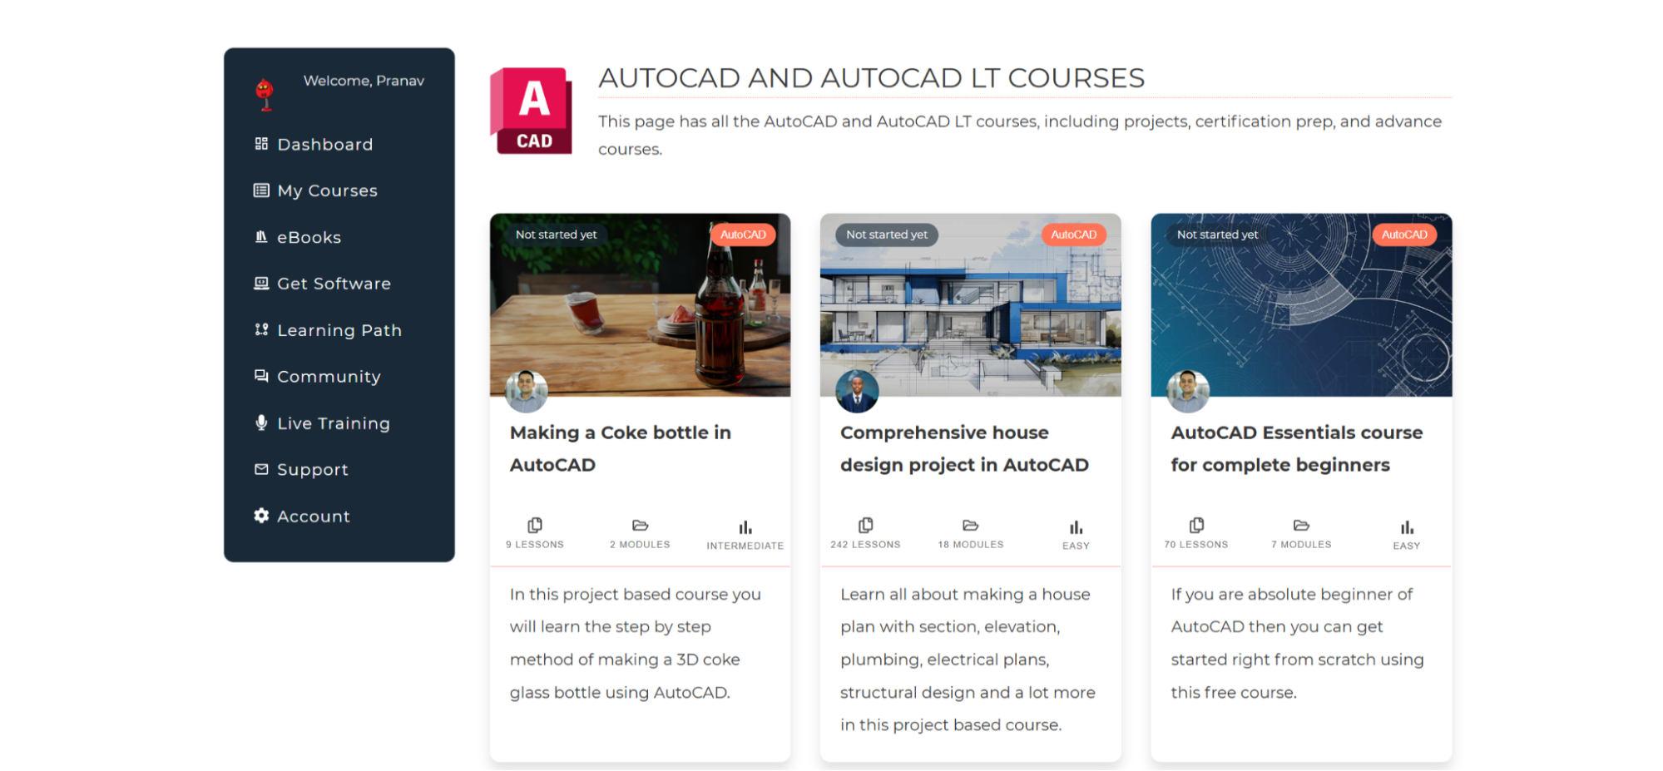Viewport: 1663px width, 771px height.
Task: Click the difficulty icon on the house design card
Action: [1076, 527]
